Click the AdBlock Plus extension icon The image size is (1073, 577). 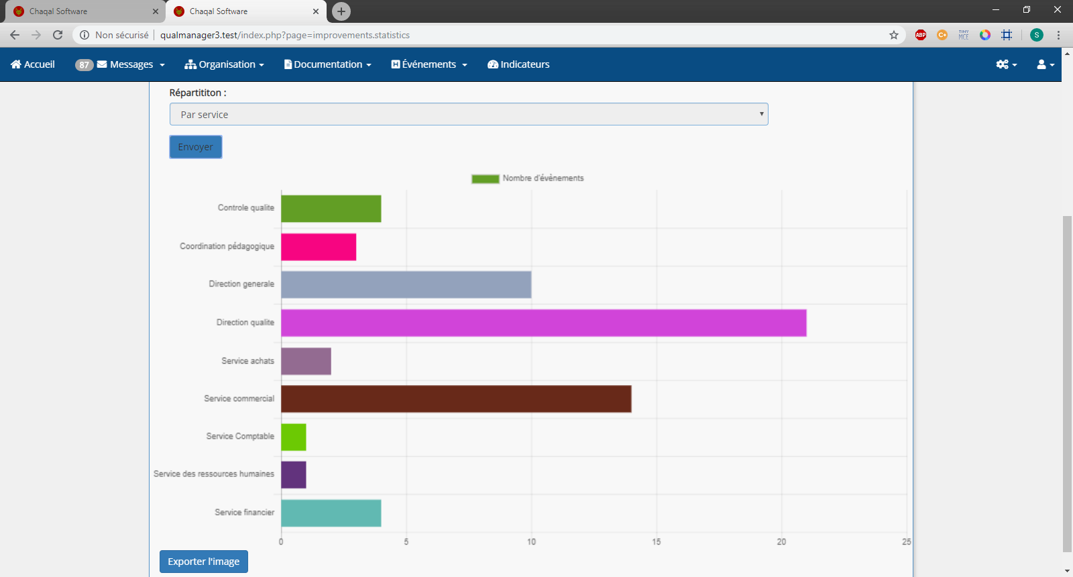[921, 35]
